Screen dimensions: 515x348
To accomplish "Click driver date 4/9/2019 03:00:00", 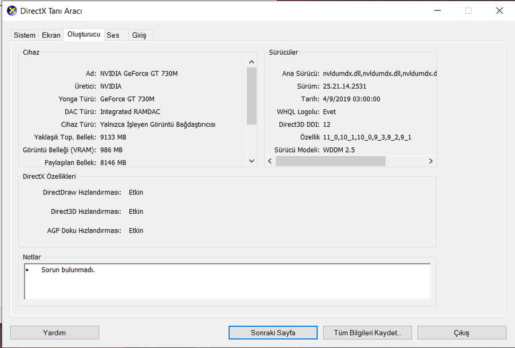I will (351, 99).
